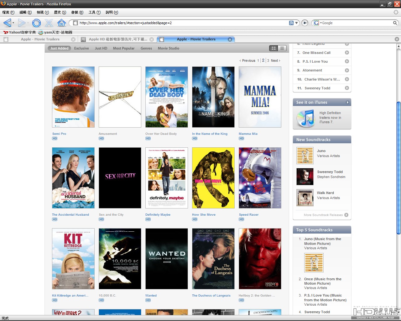Screen dimensions: 401x321
Task: Close the Apple HD 最新電影預告片 tab
Action: pyautogui.click(x=152, y=39)
